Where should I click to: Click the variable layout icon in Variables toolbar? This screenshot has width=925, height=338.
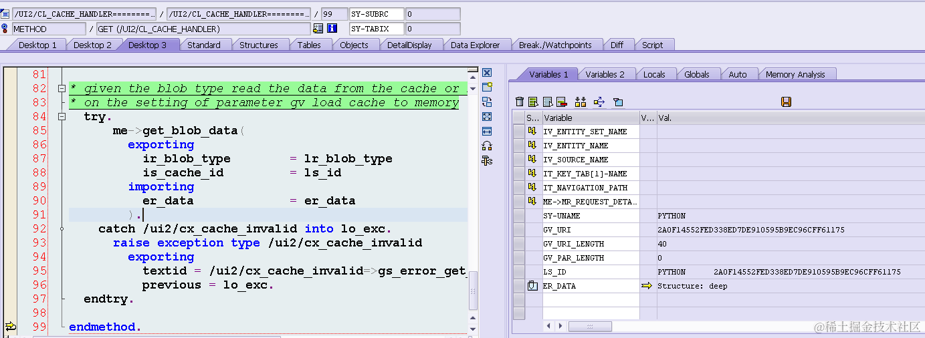click(x=618, y=102)
